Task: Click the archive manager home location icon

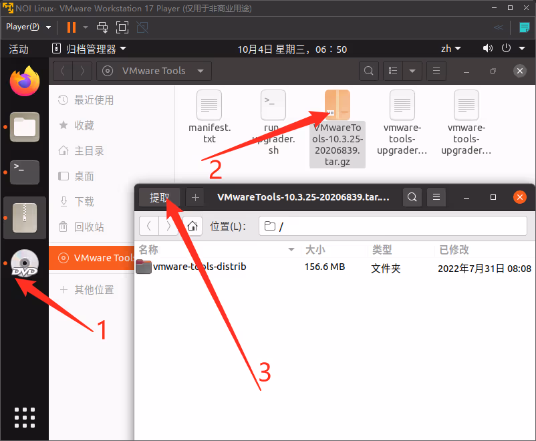Action: pos(192,226)
